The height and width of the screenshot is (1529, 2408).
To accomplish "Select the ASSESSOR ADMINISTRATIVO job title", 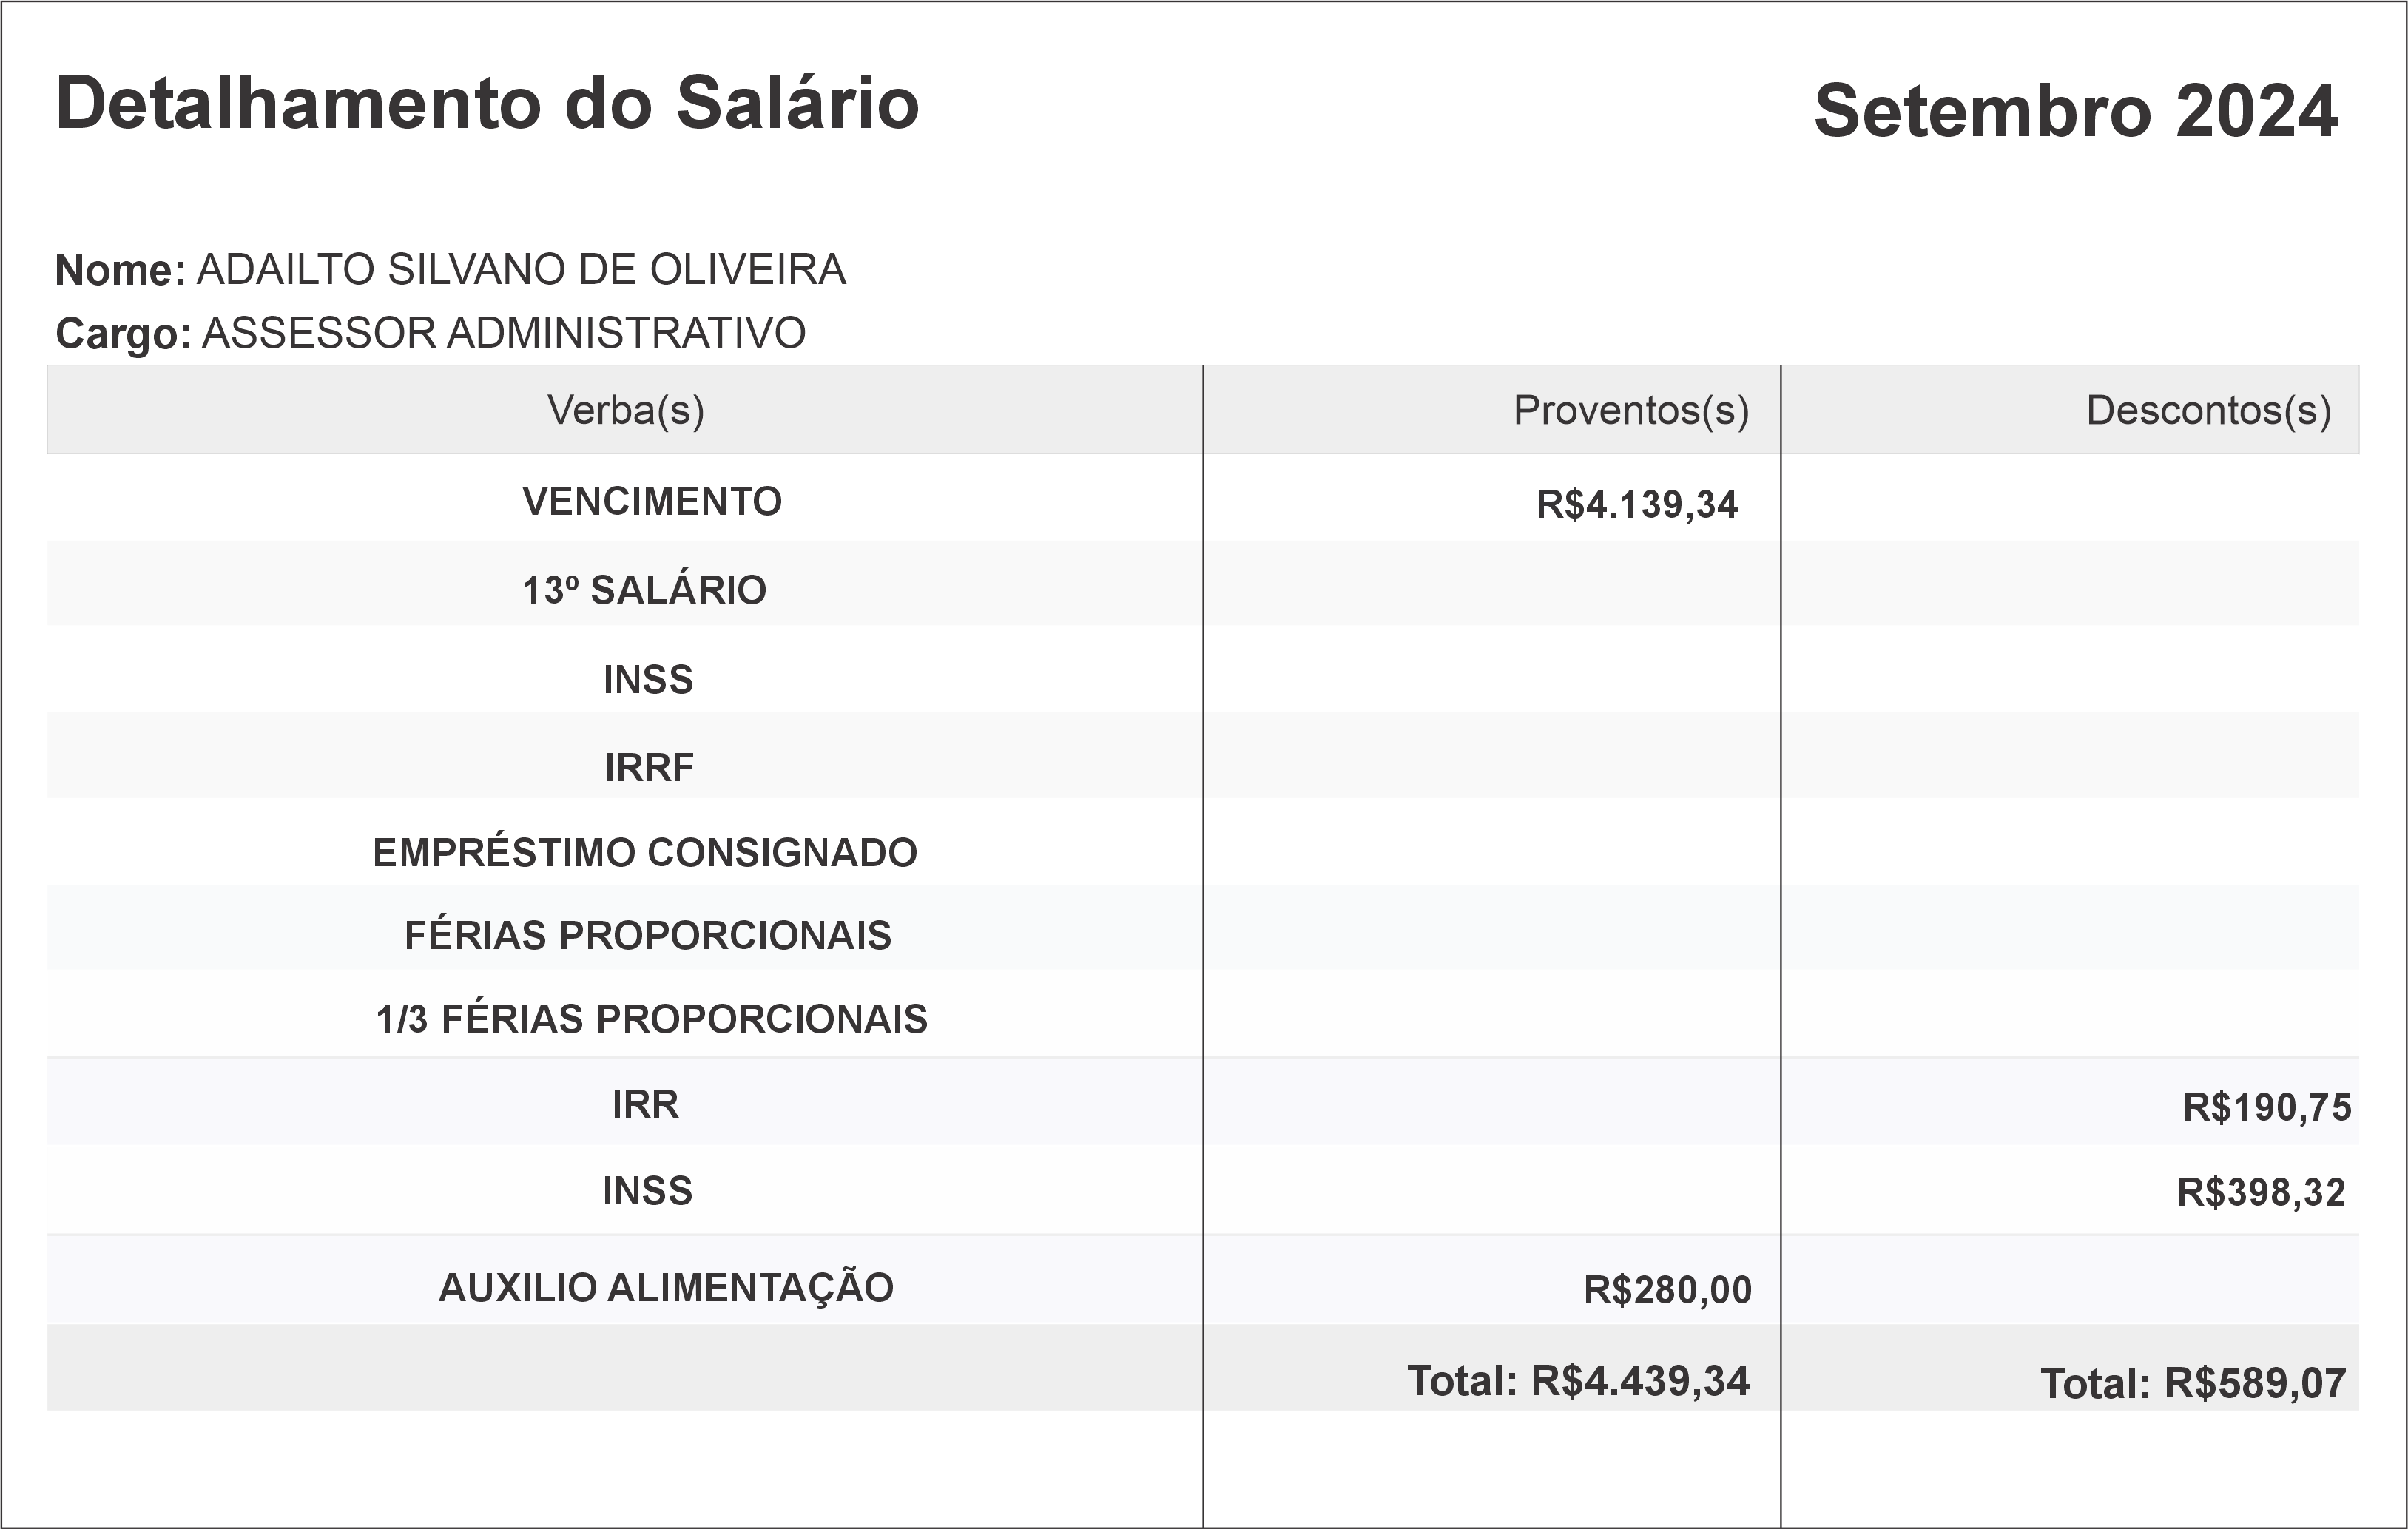I will click(x=503, y=333).
